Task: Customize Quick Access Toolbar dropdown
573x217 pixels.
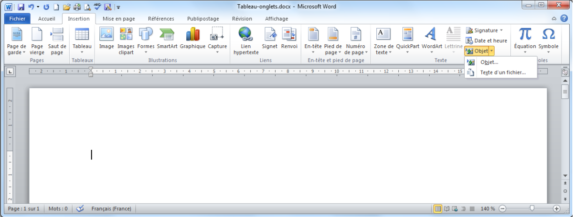Action: tap(118, 7)
